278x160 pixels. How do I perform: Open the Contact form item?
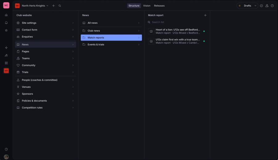tap(46, 30)
